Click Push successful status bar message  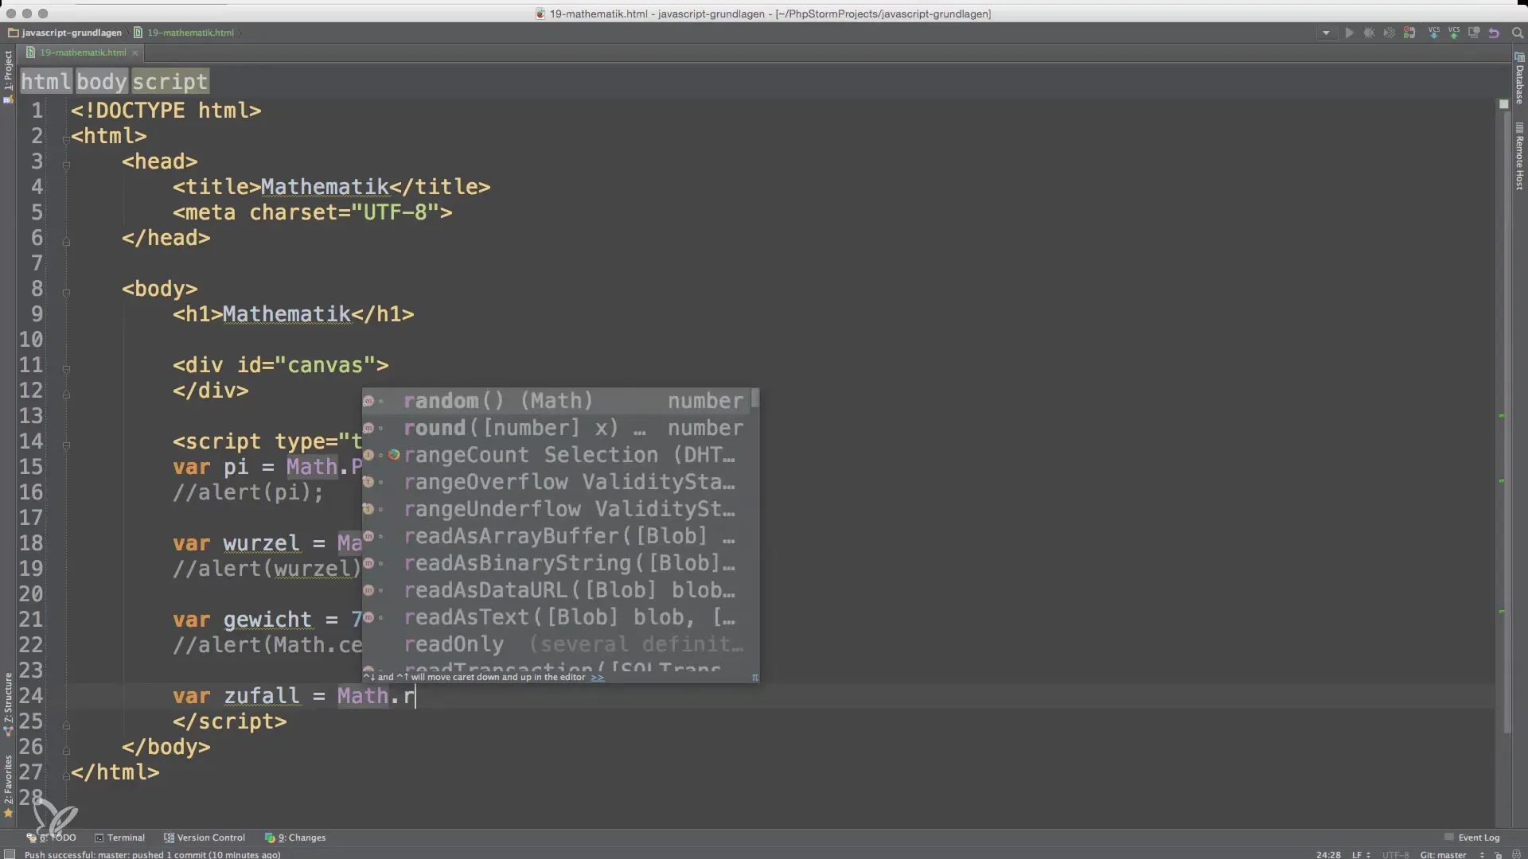click(152, 854)
